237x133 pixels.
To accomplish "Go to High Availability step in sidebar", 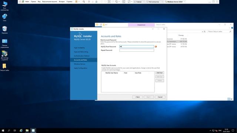I will 79,48.
